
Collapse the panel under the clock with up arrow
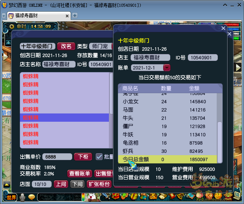coord(8,42)
